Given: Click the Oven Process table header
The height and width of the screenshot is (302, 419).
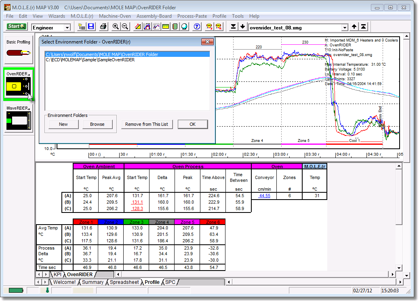Looking at the screenshot, I should (x=188, y=167).
